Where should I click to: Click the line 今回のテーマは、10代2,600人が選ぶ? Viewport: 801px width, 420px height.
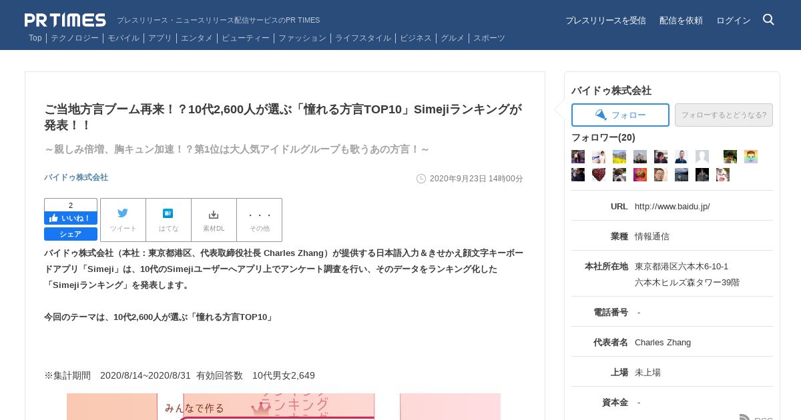[x=160, y=317]
